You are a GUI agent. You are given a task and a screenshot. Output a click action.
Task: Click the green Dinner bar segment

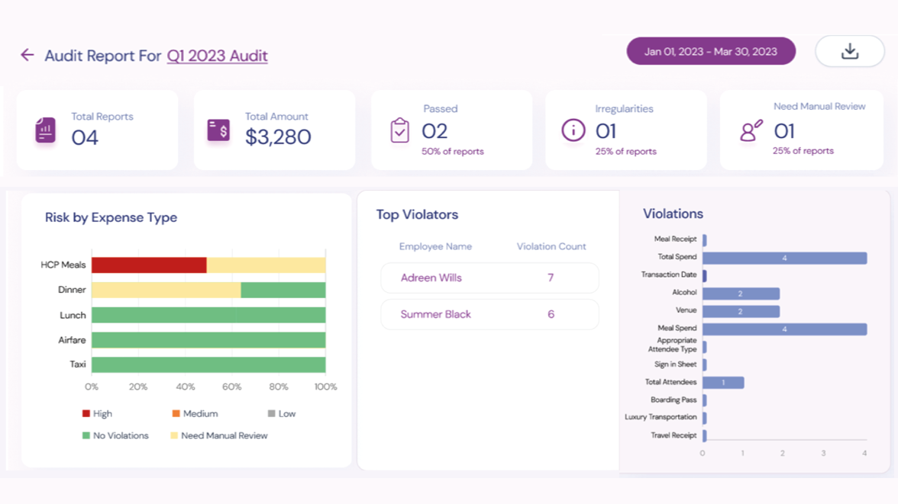(283, 291)
